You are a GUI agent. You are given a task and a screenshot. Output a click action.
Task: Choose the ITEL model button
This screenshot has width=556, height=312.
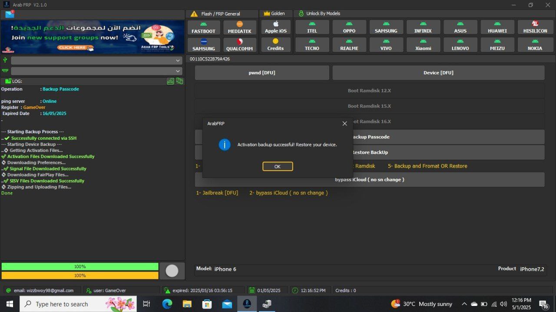312,27
